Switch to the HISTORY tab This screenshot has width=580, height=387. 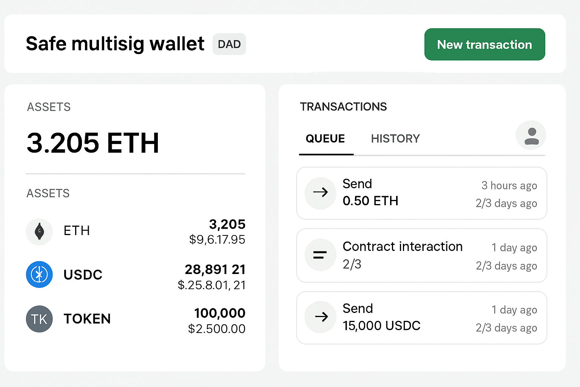point(395,138)
